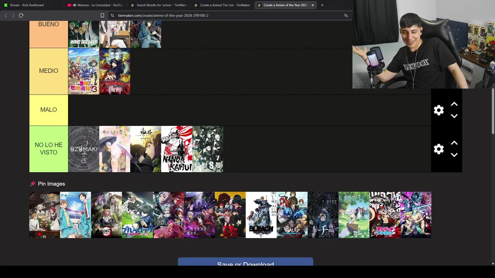This screenshot has width=495, height=278.
Task: Move NO LO HE VISTO tier up
Action: point(454,143)
